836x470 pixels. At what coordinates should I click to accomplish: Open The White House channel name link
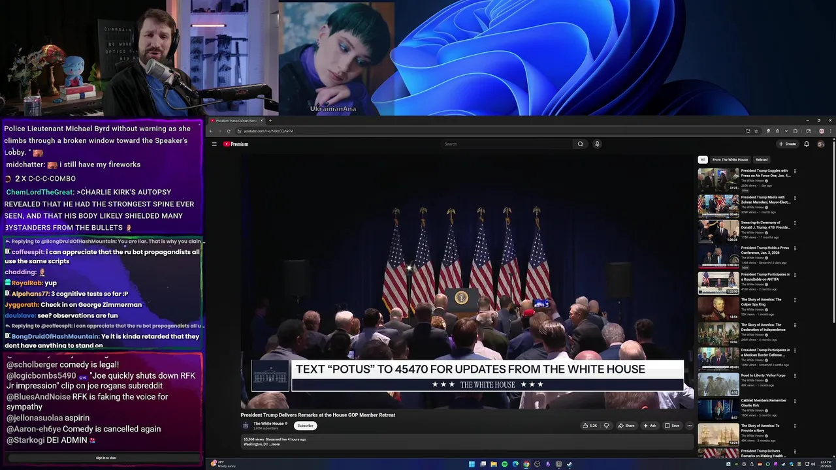pyautogui.click(x=268, y=424)
